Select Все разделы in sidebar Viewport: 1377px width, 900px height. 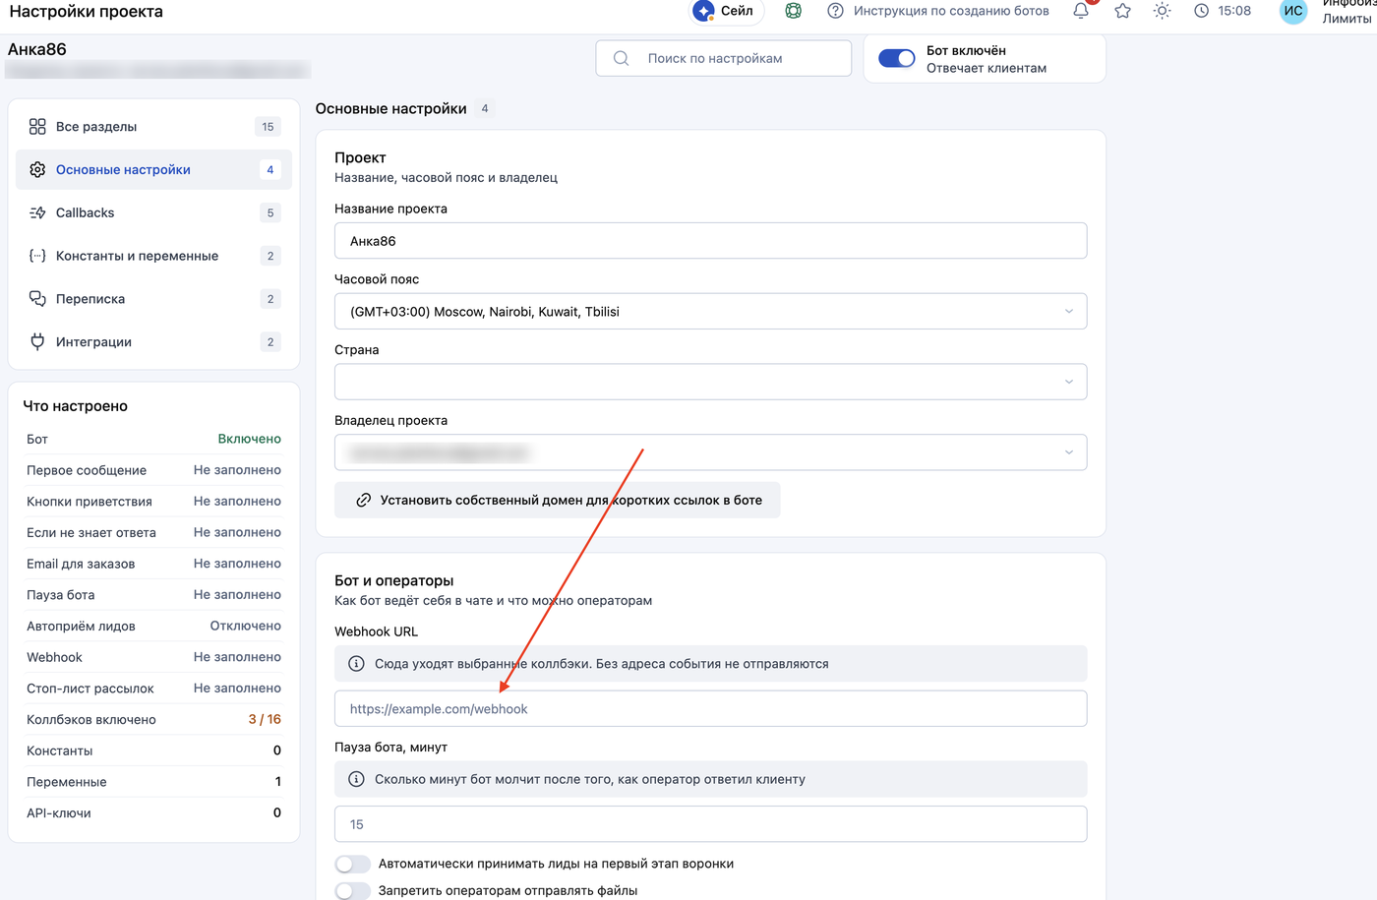tap(154, 127)
